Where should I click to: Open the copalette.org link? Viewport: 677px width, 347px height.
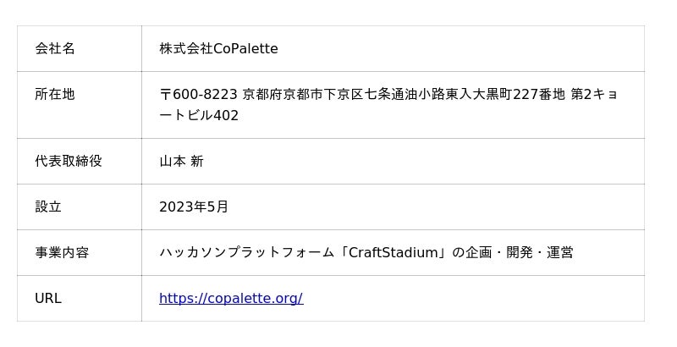230,298
